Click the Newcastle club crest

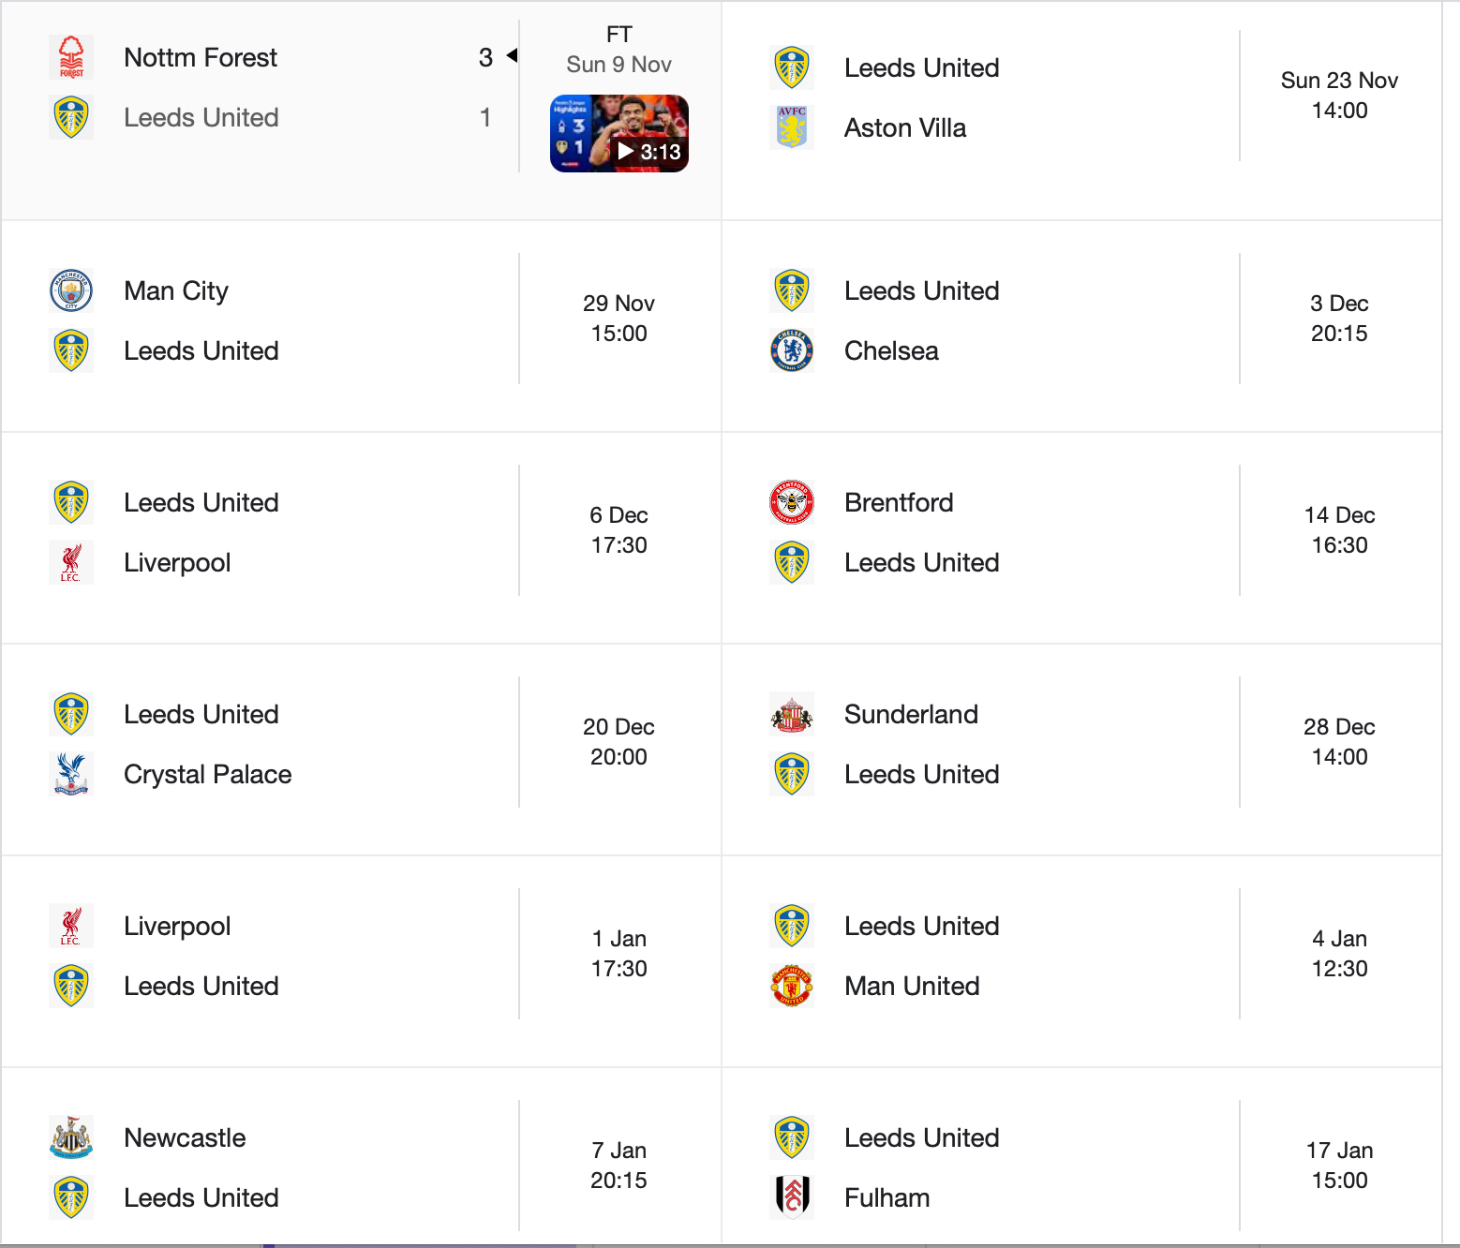coord(71,1137)
